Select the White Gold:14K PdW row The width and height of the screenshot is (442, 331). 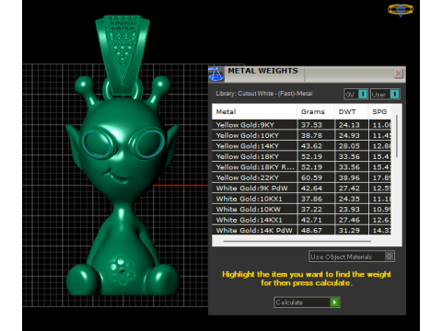301,230
